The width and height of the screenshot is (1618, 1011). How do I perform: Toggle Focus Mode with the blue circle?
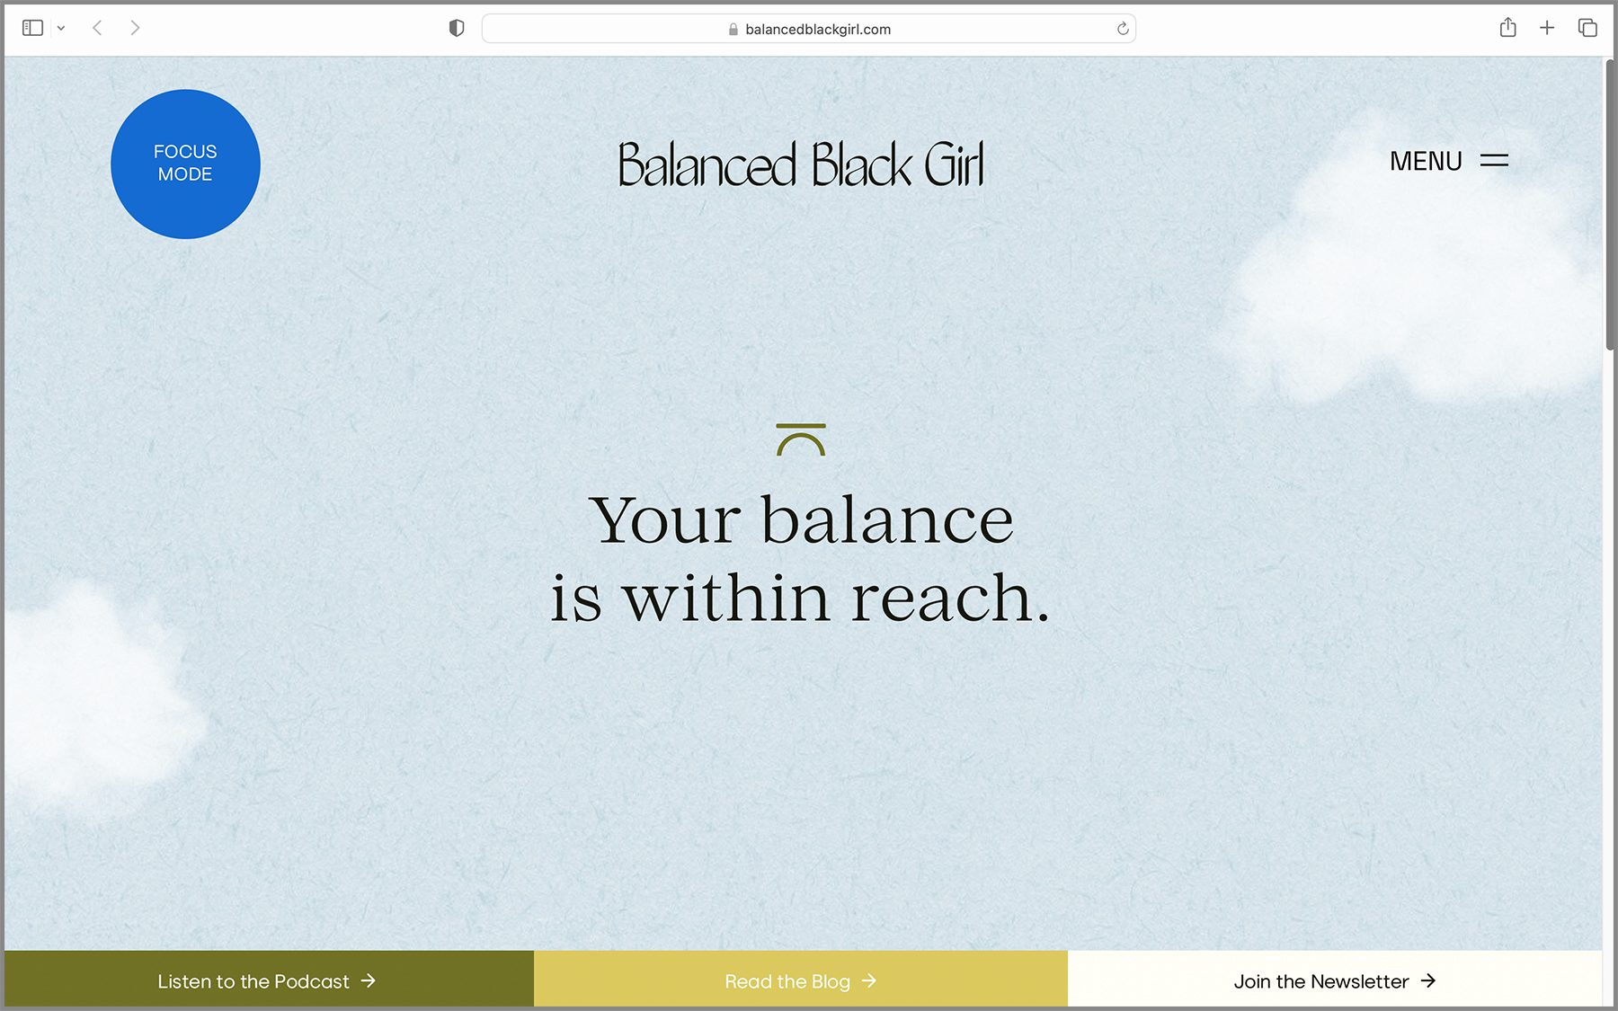185,163
